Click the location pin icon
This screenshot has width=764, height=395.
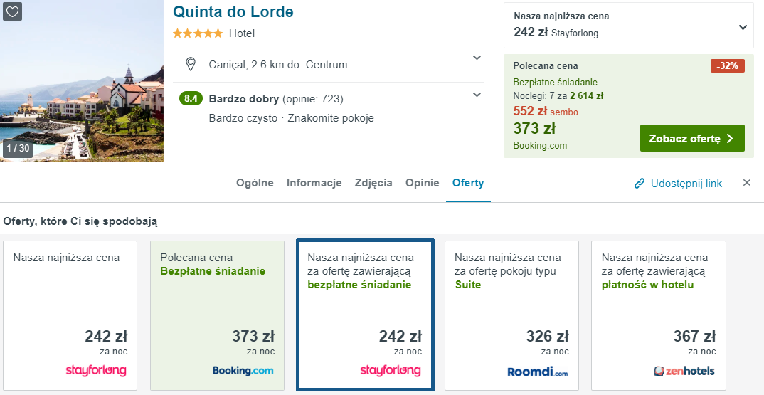[191, 65]
